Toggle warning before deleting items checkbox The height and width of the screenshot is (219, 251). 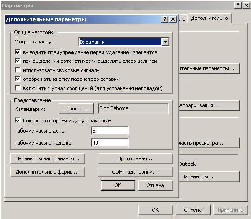(x=18, y=52)
